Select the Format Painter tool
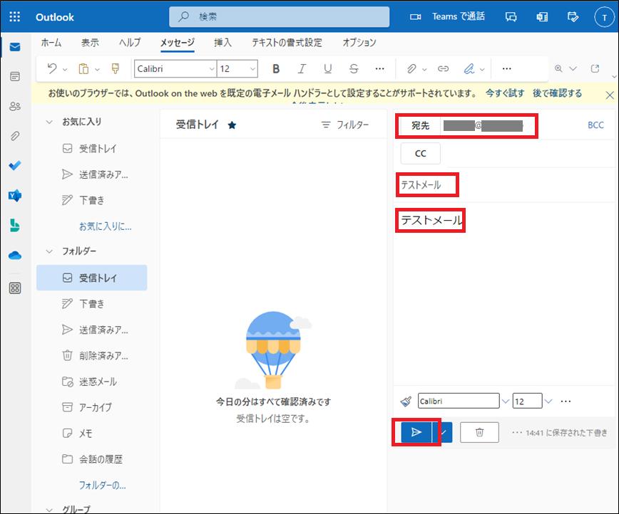 coord(116,68)
